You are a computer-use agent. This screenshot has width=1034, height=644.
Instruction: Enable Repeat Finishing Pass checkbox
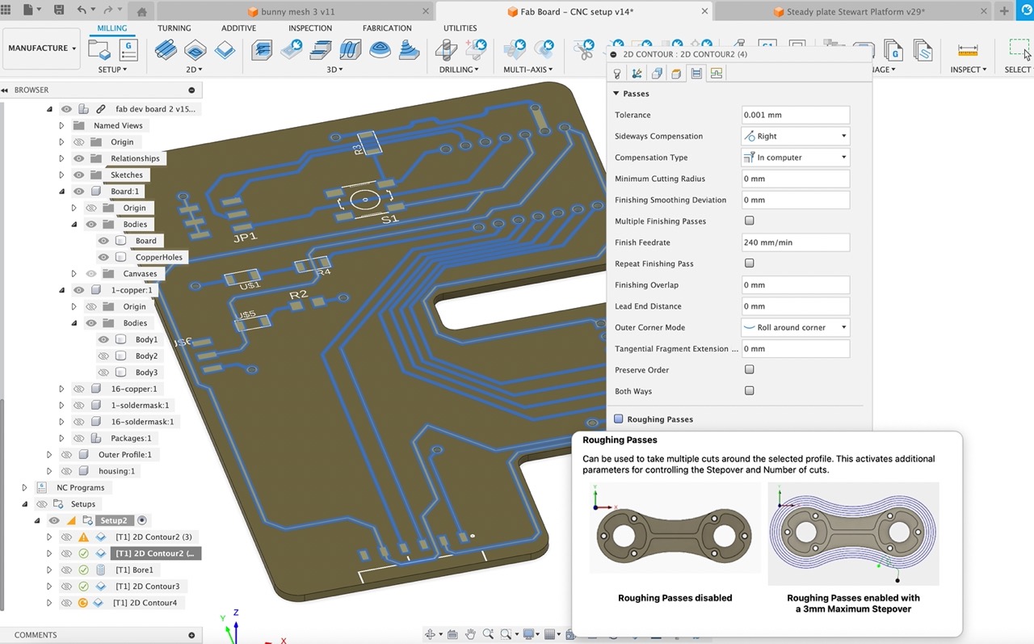pyautogui.click(x=750, y=263)
